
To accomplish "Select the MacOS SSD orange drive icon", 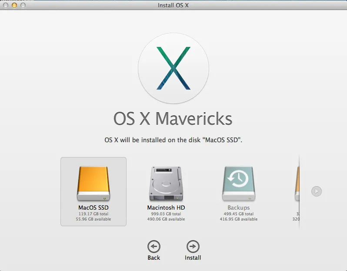I will [x=93, y=184].
